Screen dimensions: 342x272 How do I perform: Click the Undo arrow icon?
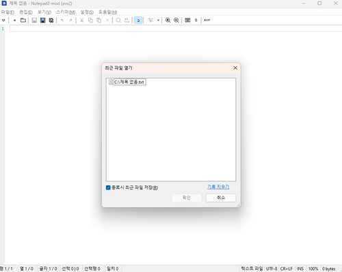coord(62,20)
